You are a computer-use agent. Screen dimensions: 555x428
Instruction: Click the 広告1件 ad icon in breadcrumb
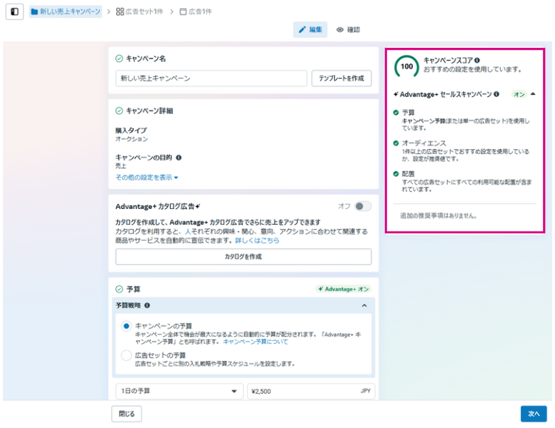click(183, 12)
